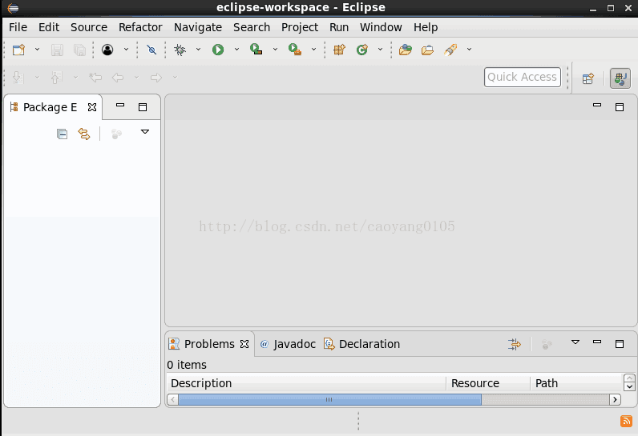Screen dimensions: 638x436
Task: Open dropdown beside New Java Class icon
Action: 380,50
